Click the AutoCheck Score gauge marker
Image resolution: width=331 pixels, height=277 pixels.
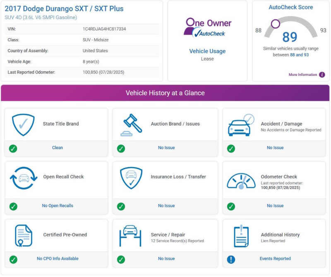click(x=275, y=24)
